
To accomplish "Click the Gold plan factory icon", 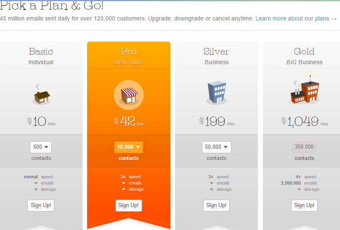I will tap(305, 90).
